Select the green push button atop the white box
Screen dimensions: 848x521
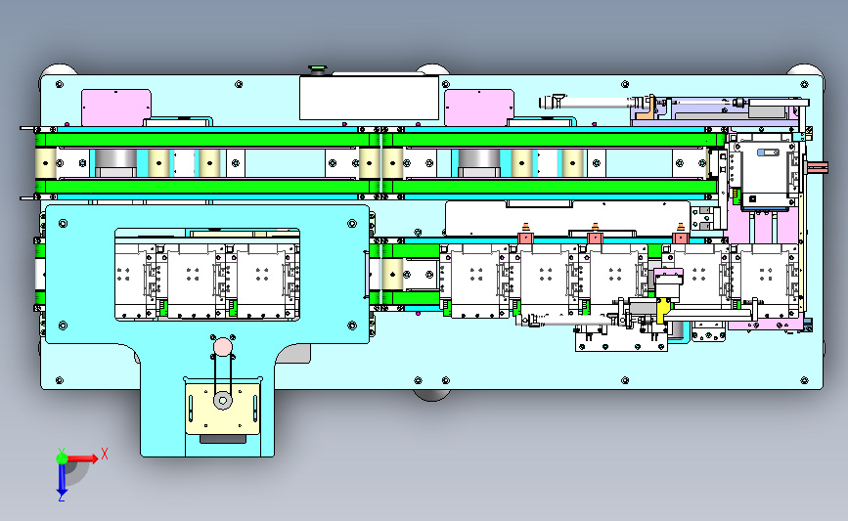318,70
